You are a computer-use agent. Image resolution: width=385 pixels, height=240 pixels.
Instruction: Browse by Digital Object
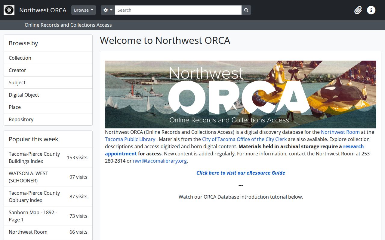coord(48,95)
